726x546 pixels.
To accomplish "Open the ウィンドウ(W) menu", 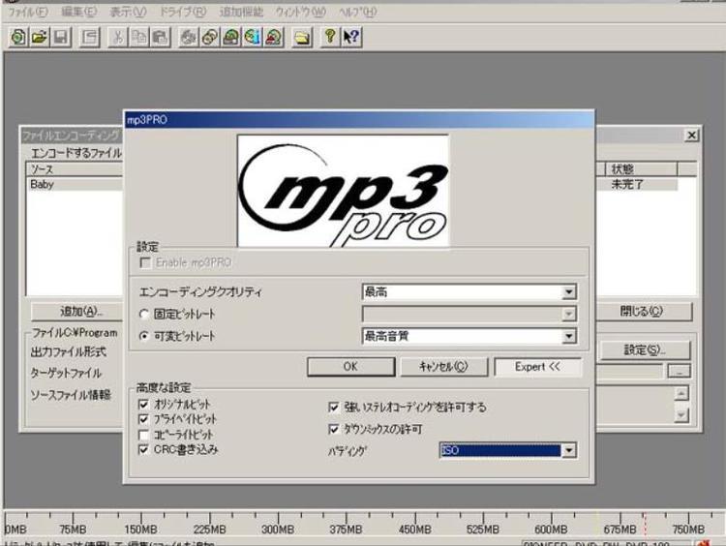I will click(300, 12).
